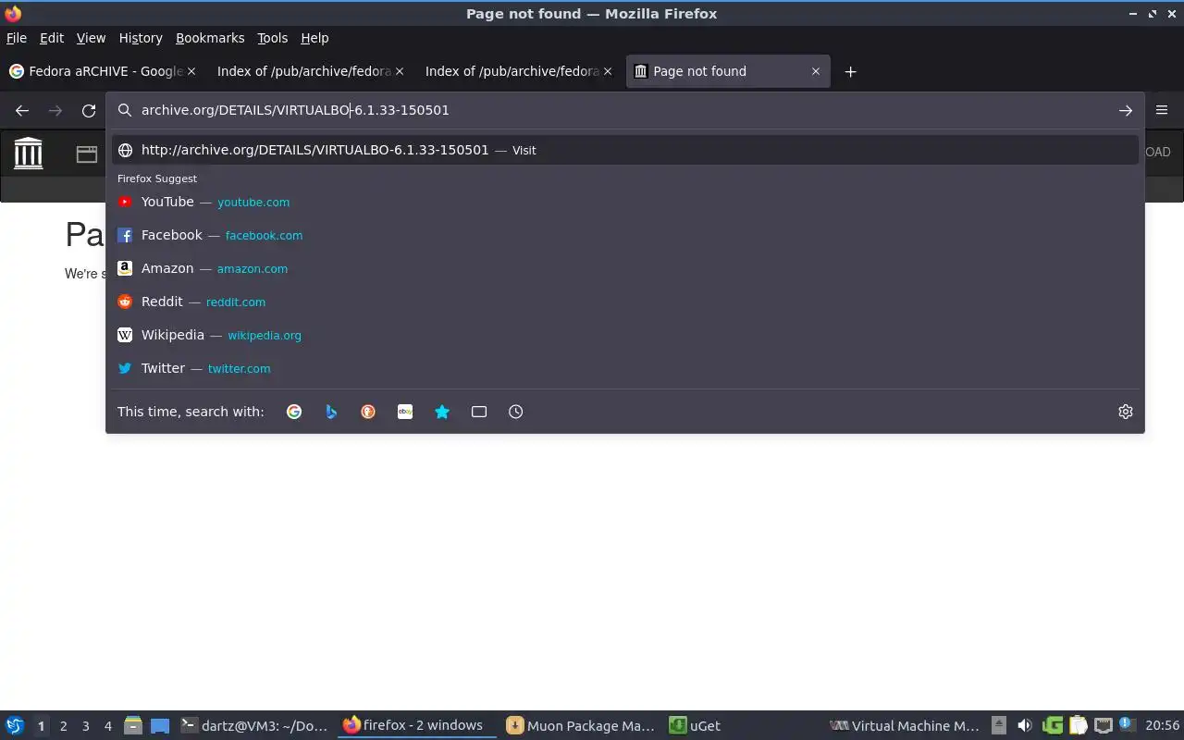This screenshot has height=740, width=1184.
Task: Open the History menu
Action: coord(141,38)
